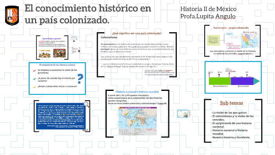Select the blue question mark icon
The width and height of the screenshot is (275, 155).
click(80, 79)
